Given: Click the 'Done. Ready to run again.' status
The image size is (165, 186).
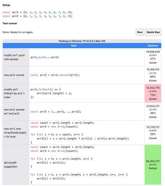Looking at the screenshot, I should 18,32.
